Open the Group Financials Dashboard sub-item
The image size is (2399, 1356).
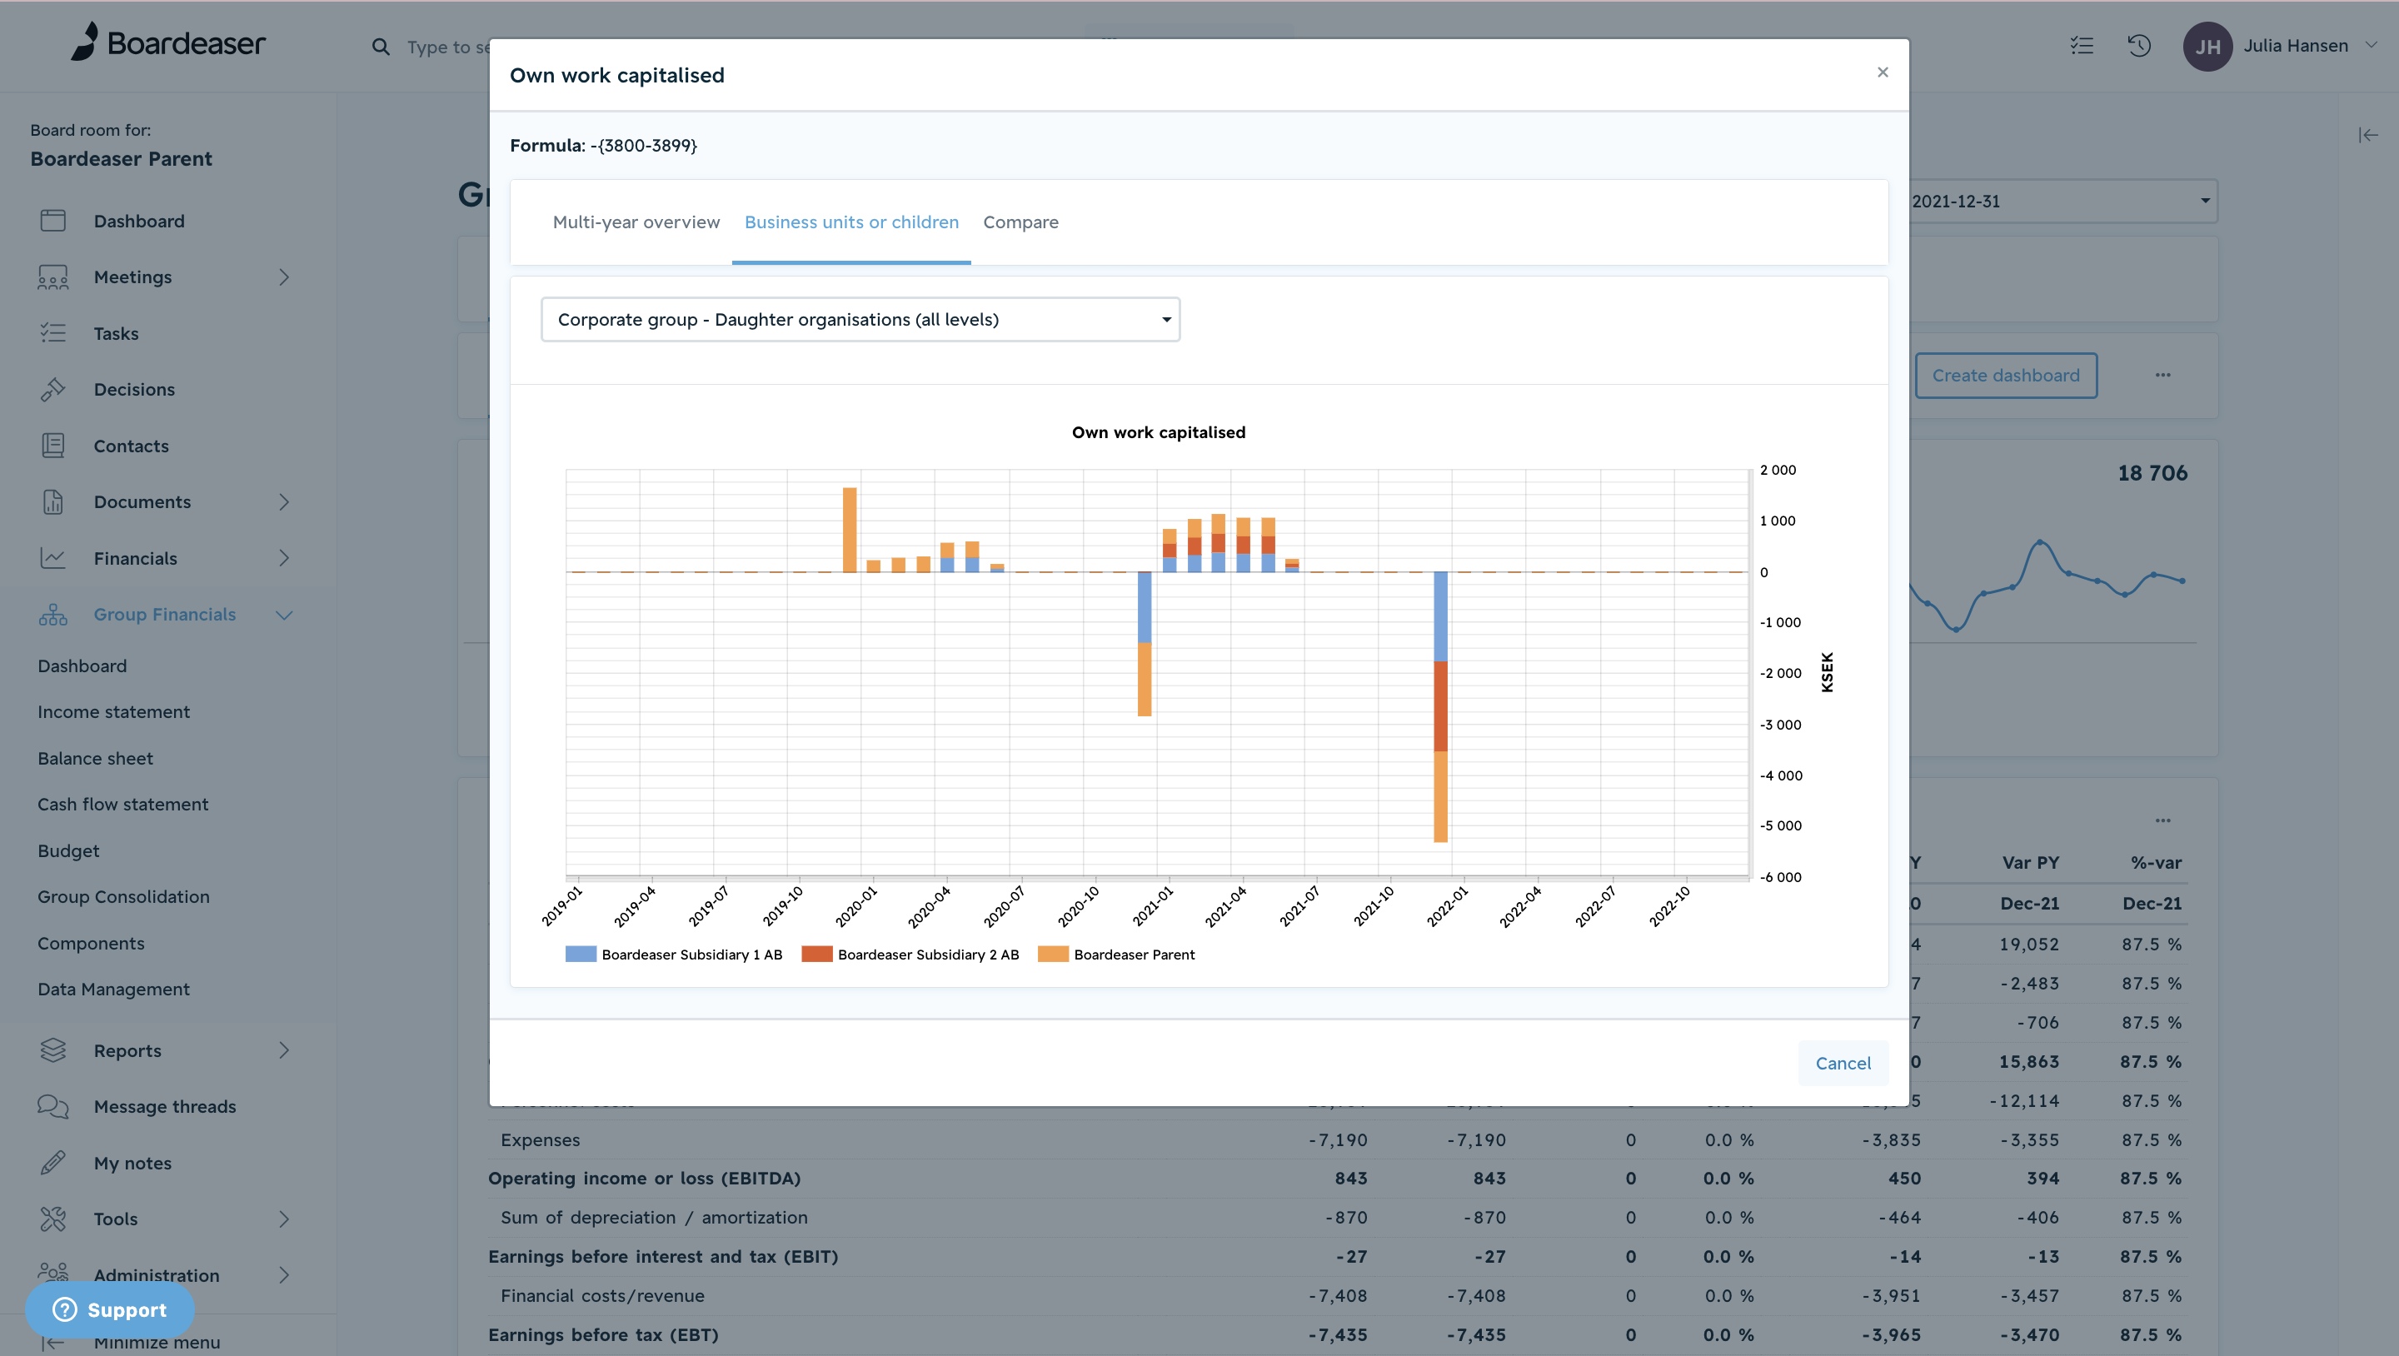[82, 666]
